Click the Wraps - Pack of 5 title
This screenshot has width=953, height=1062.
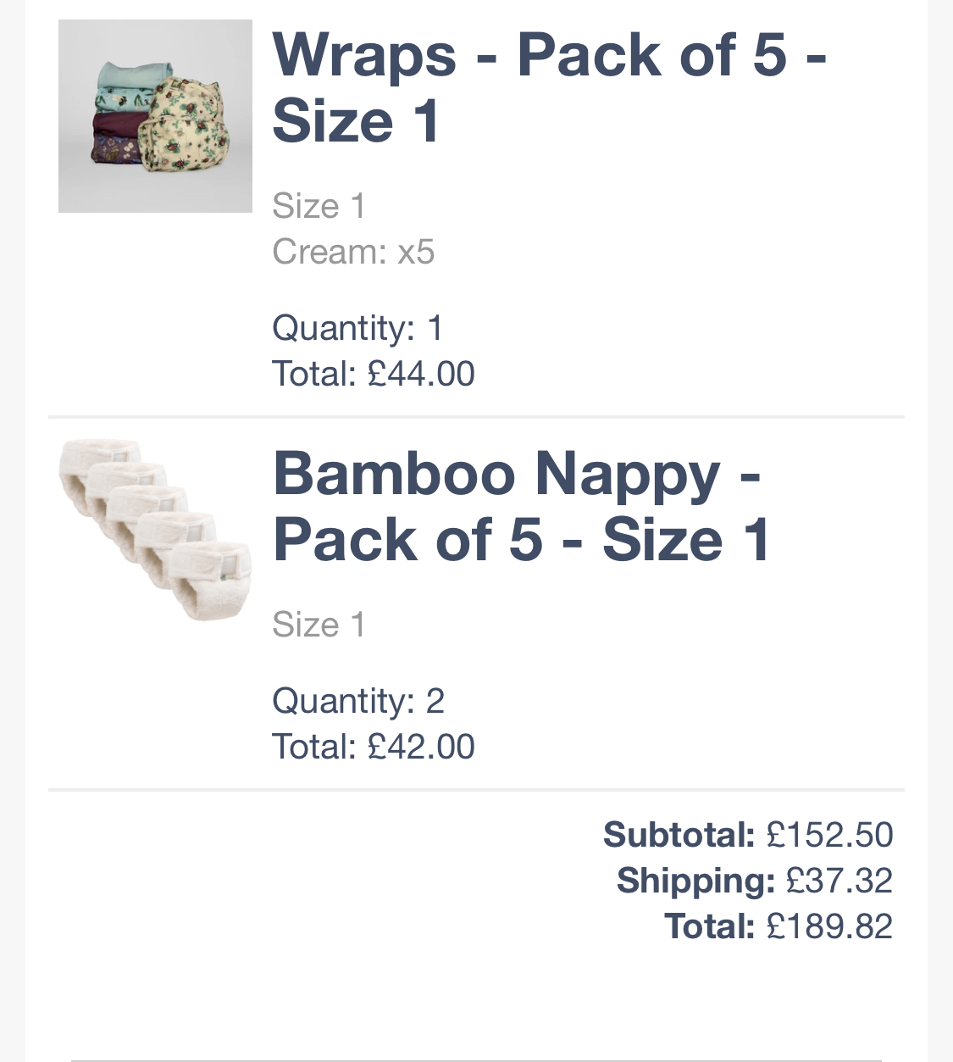pyautogui.click(x=549, y=88)
